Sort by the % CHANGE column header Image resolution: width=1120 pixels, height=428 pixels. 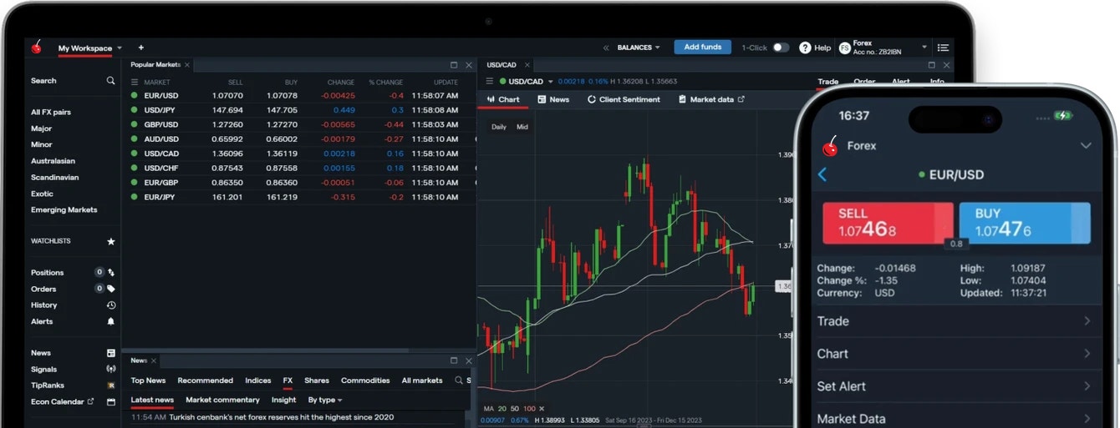click(386, 83)
